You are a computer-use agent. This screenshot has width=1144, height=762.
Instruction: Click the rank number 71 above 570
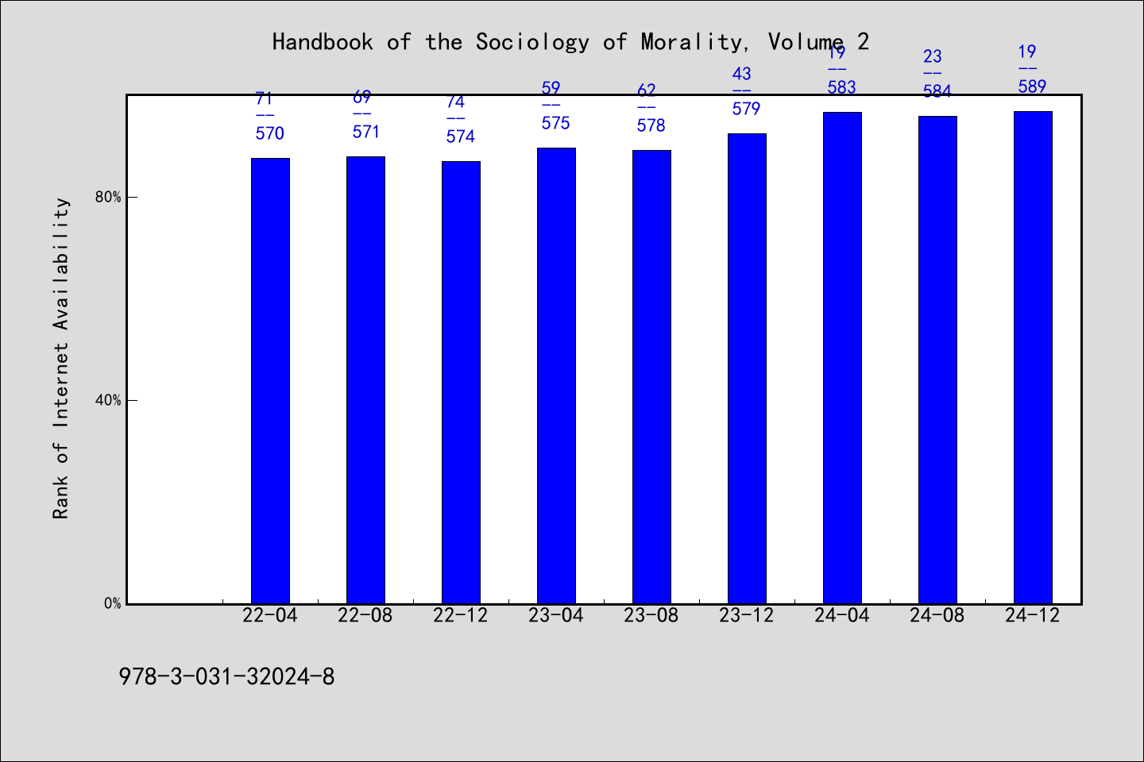(265, 98)
